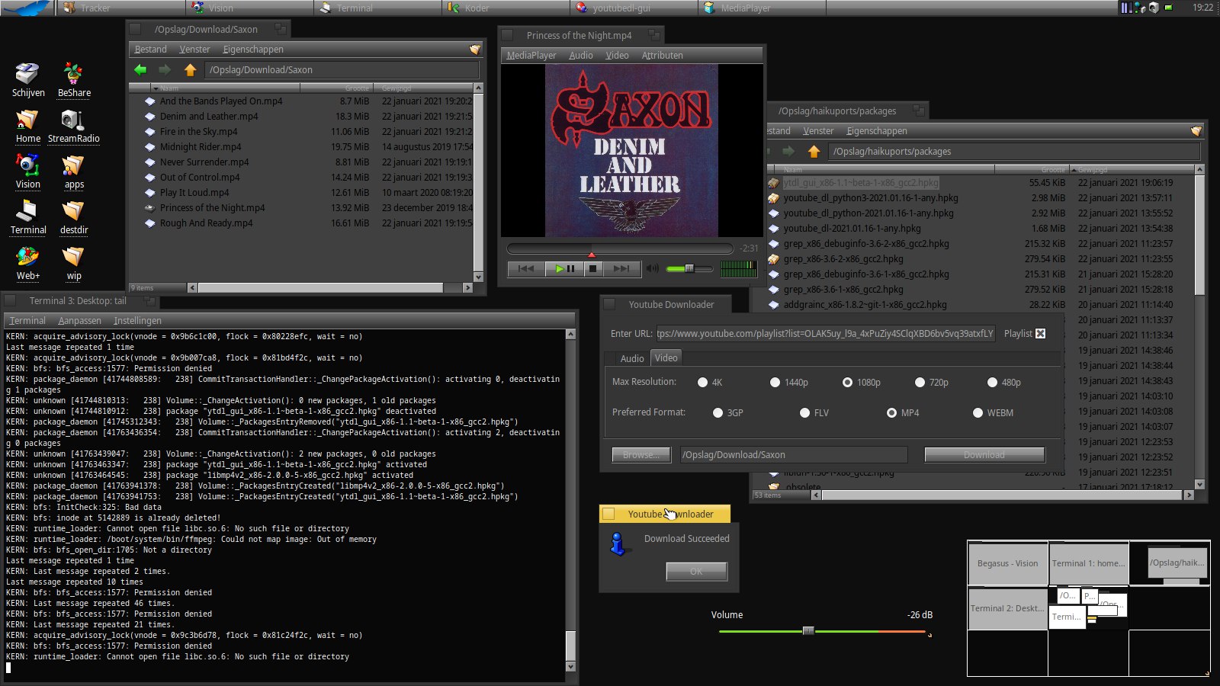Click the folder icon in Saxon menu bar

(x=475, y=49)
